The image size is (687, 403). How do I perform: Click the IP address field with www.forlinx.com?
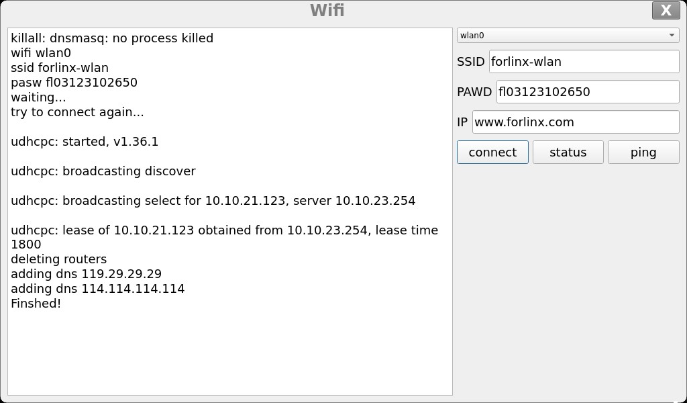575,122
